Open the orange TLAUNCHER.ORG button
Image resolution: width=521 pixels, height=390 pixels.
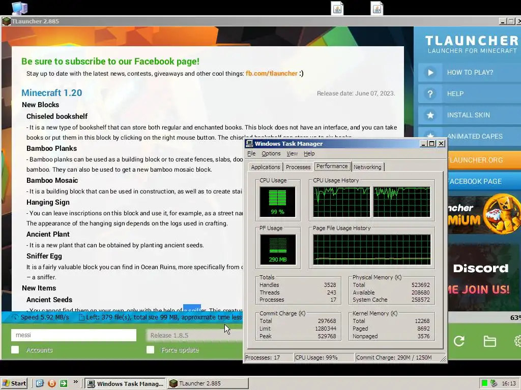484,160
